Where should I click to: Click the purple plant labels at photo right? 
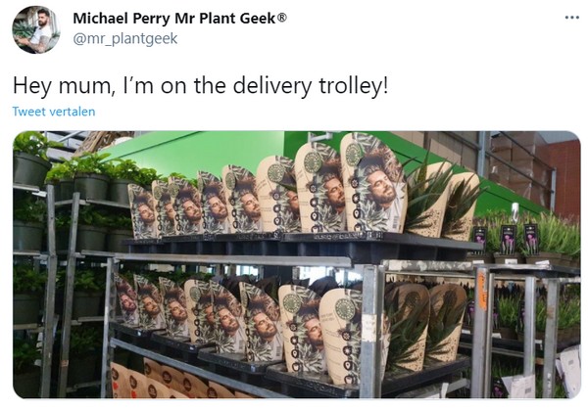pos(507,240)
